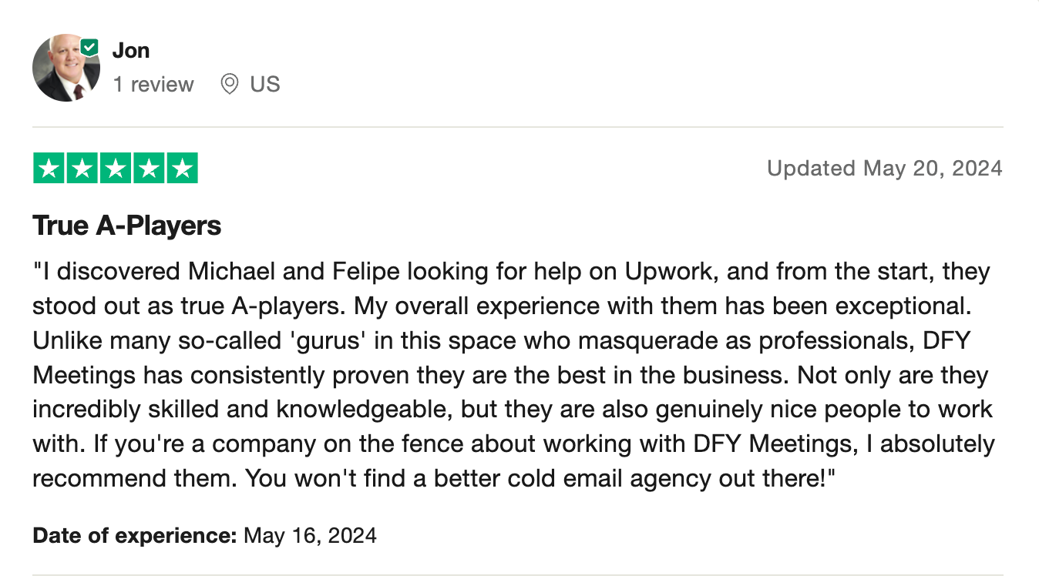Click the 'Updated May 20, 2024' timestamp
This screenshot has height=579, width=1039.
(884, 168)
